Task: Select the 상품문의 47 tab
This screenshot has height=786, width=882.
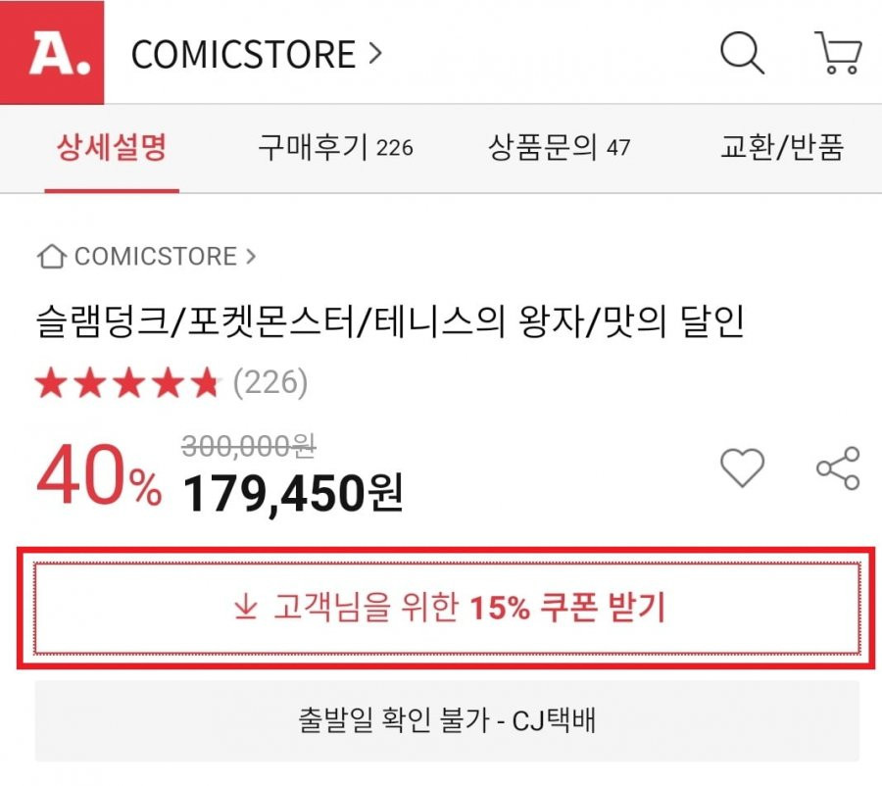Action: pyautogui.click(x=559, y=147)
